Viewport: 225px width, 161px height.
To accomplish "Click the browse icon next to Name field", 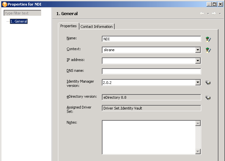I will tap(208, 39).
